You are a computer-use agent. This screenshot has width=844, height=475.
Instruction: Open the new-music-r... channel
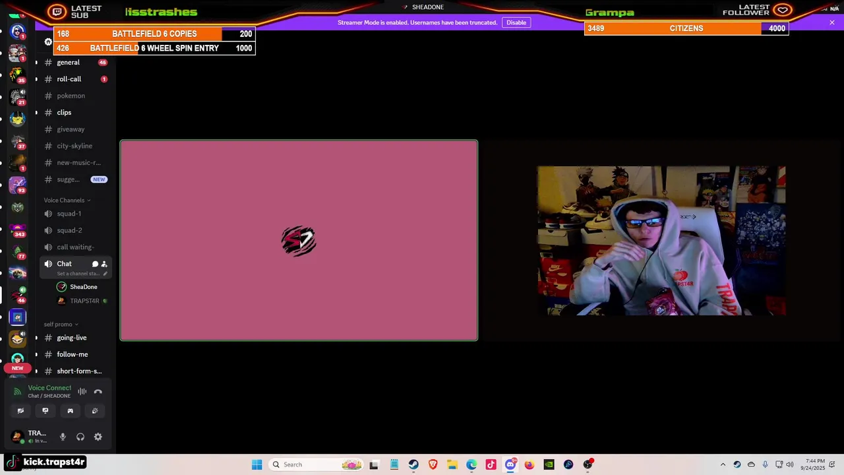(x=75, y=163)
